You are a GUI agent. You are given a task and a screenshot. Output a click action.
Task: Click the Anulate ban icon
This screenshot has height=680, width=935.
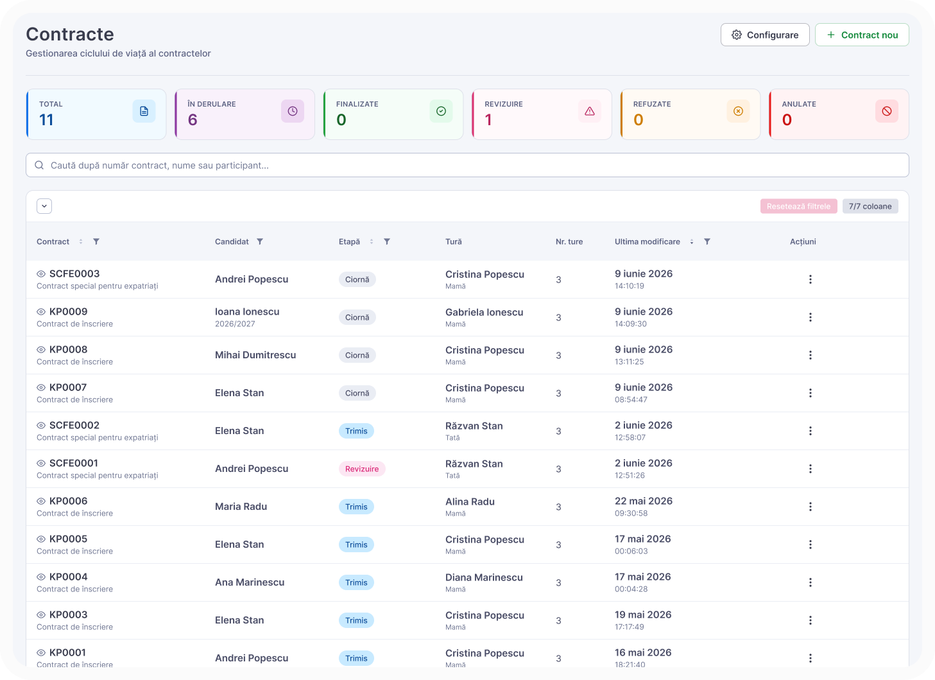[887, 111]
